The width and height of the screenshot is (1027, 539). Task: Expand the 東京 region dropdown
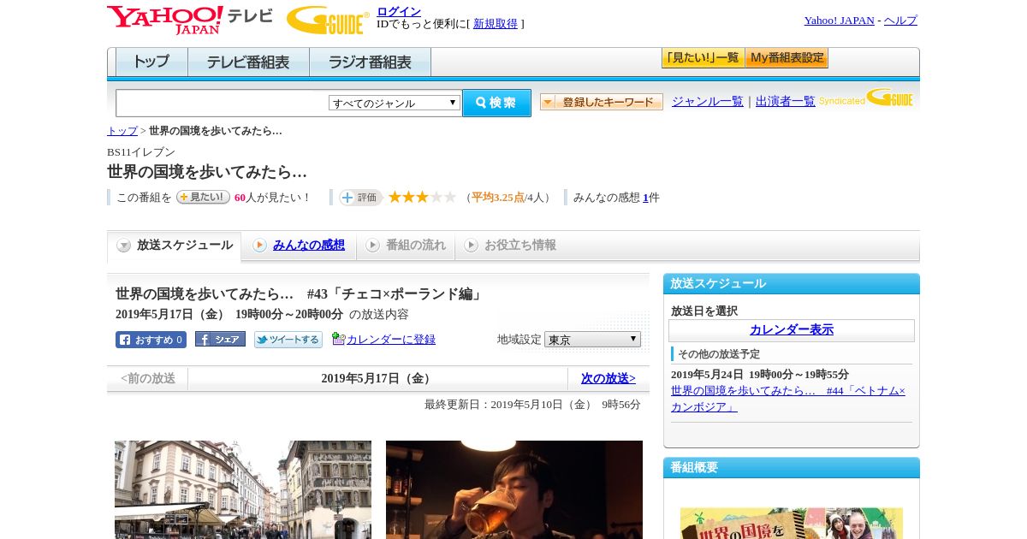point(592,340)
